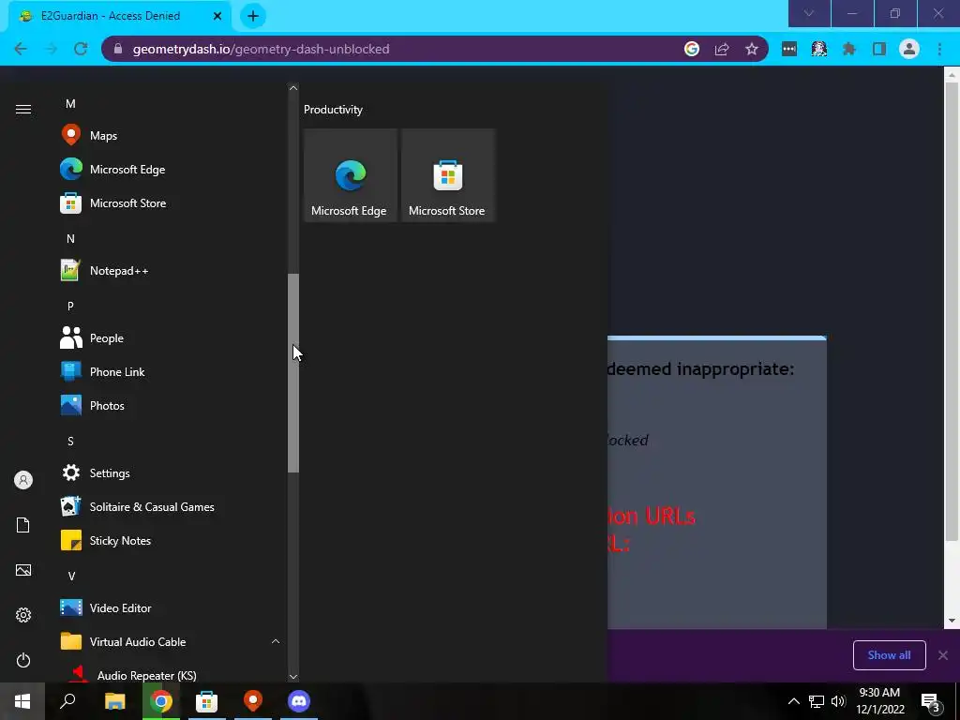Select the E2Guardian - Access Denied tab
Image resolution: width=960 pixels, height=720 pixels.
point(120,17)
